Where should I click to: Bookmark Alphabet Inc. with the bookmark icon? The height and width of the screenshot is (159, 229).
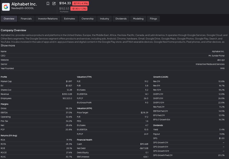click(x=48, y=3)
